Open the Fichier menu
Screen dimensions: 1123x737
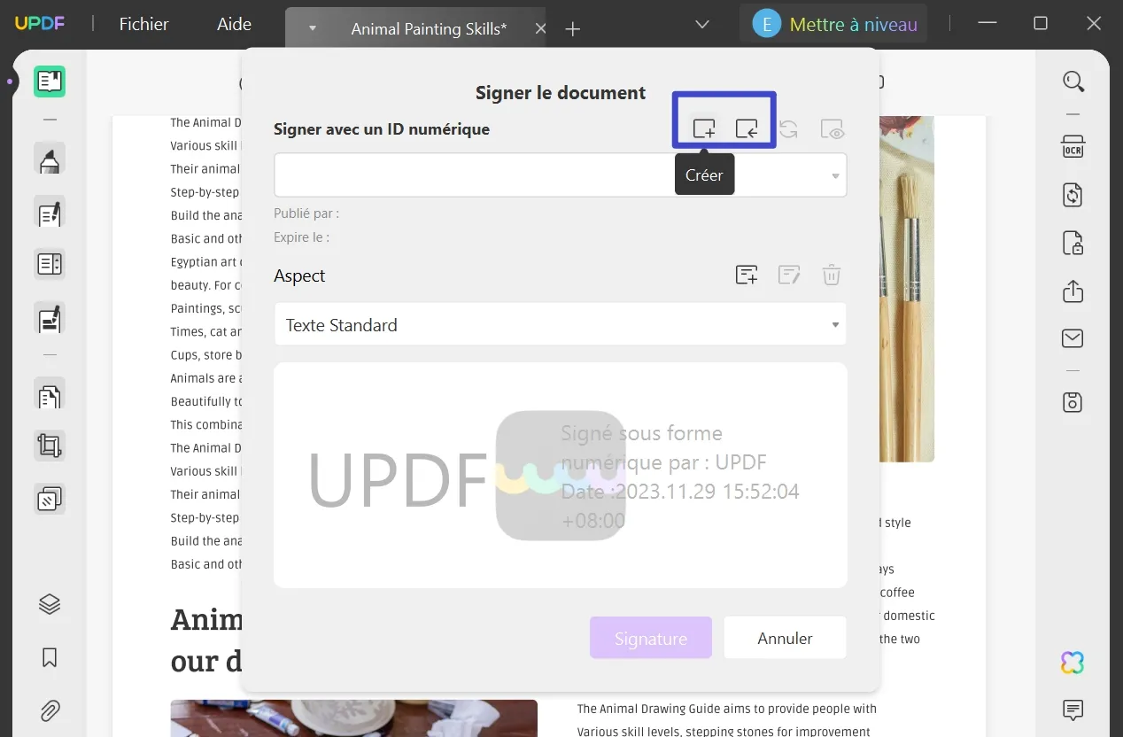coord(143,25)
